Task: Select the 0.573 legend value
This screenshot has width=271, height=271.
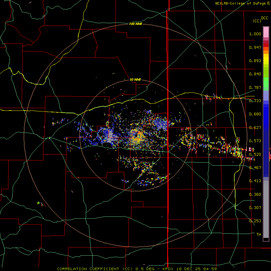Action: click(255, 141)
